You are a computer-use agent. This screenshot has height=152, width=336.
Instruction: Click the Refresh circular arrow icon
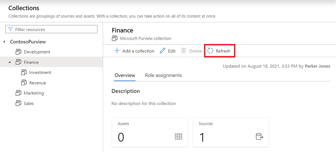pyautogui.click(x=211, y=51)
